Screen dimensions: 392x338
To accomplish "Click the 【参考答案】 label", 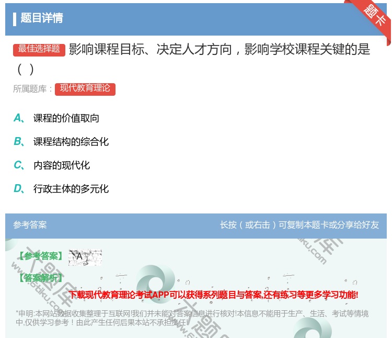I will (41, 256).
